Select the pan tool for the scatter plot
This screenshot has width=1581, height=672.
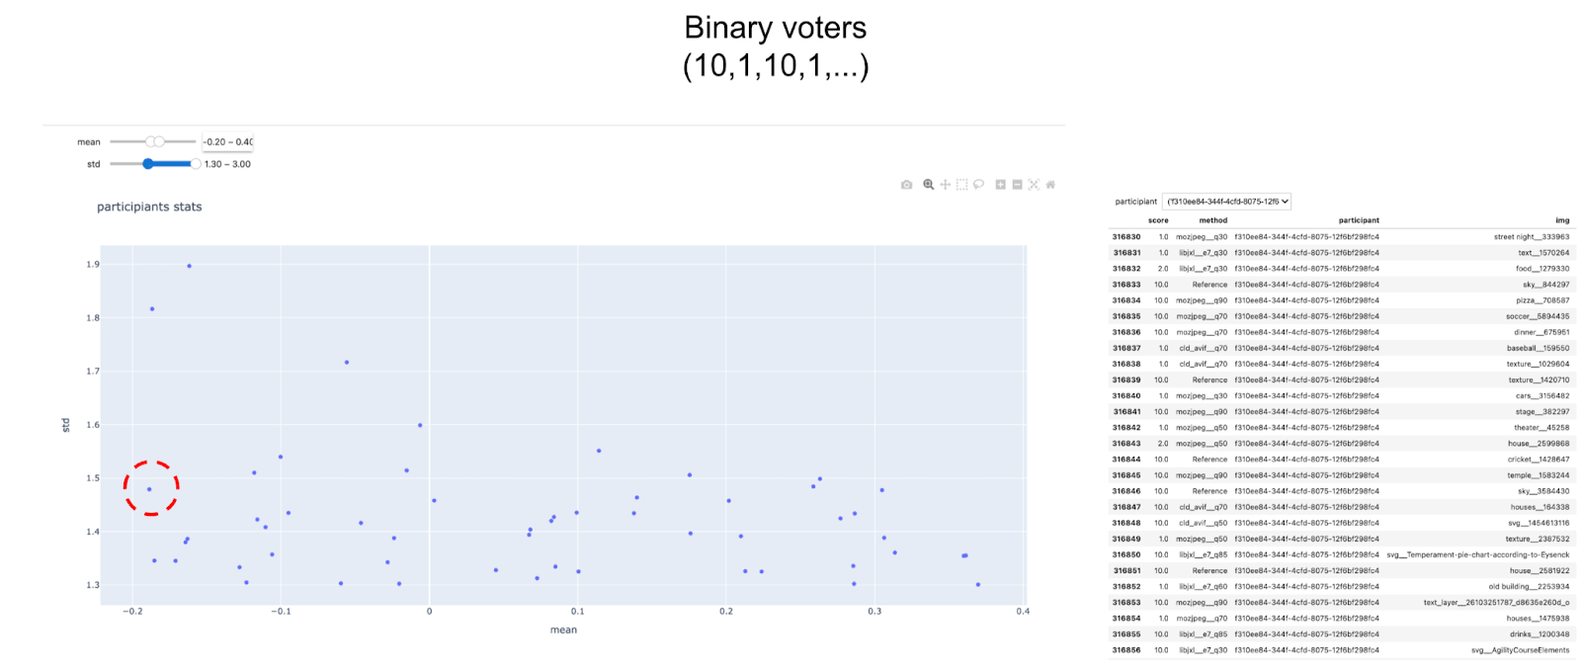point(945,185)
